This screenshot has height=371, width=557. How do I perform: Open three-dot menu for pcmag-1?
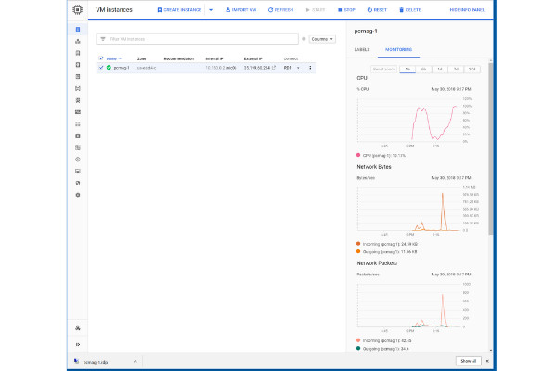310,68
